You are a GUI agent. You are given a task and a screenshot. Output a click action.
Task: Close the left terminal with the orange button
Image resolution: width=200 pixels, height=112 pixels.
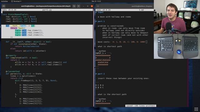click(92, 6)
